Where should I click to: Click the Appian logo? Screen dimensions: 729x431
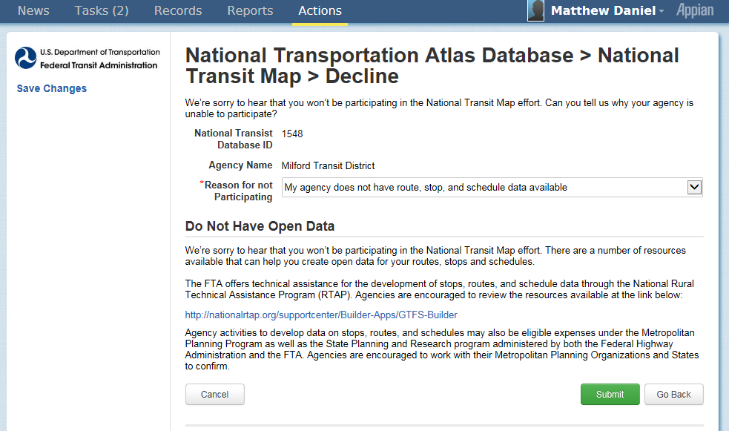695,10
